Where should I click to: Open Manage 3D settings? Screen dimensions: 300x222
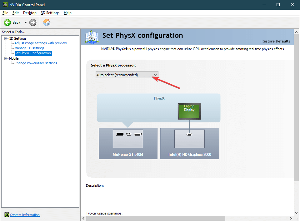29,48
